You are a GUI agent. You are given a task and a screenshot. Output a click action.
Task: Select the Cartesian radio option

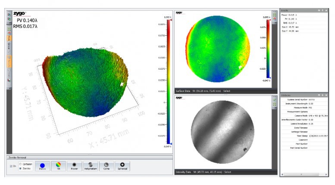pos(20,164)
